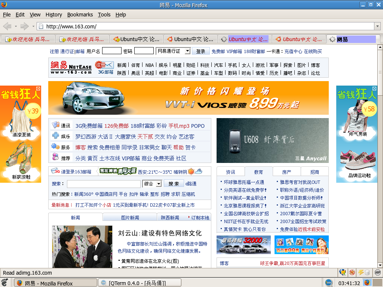Click the gears icon beside 服务
This screenshot has width=383, height=287.
pos(55,146)
